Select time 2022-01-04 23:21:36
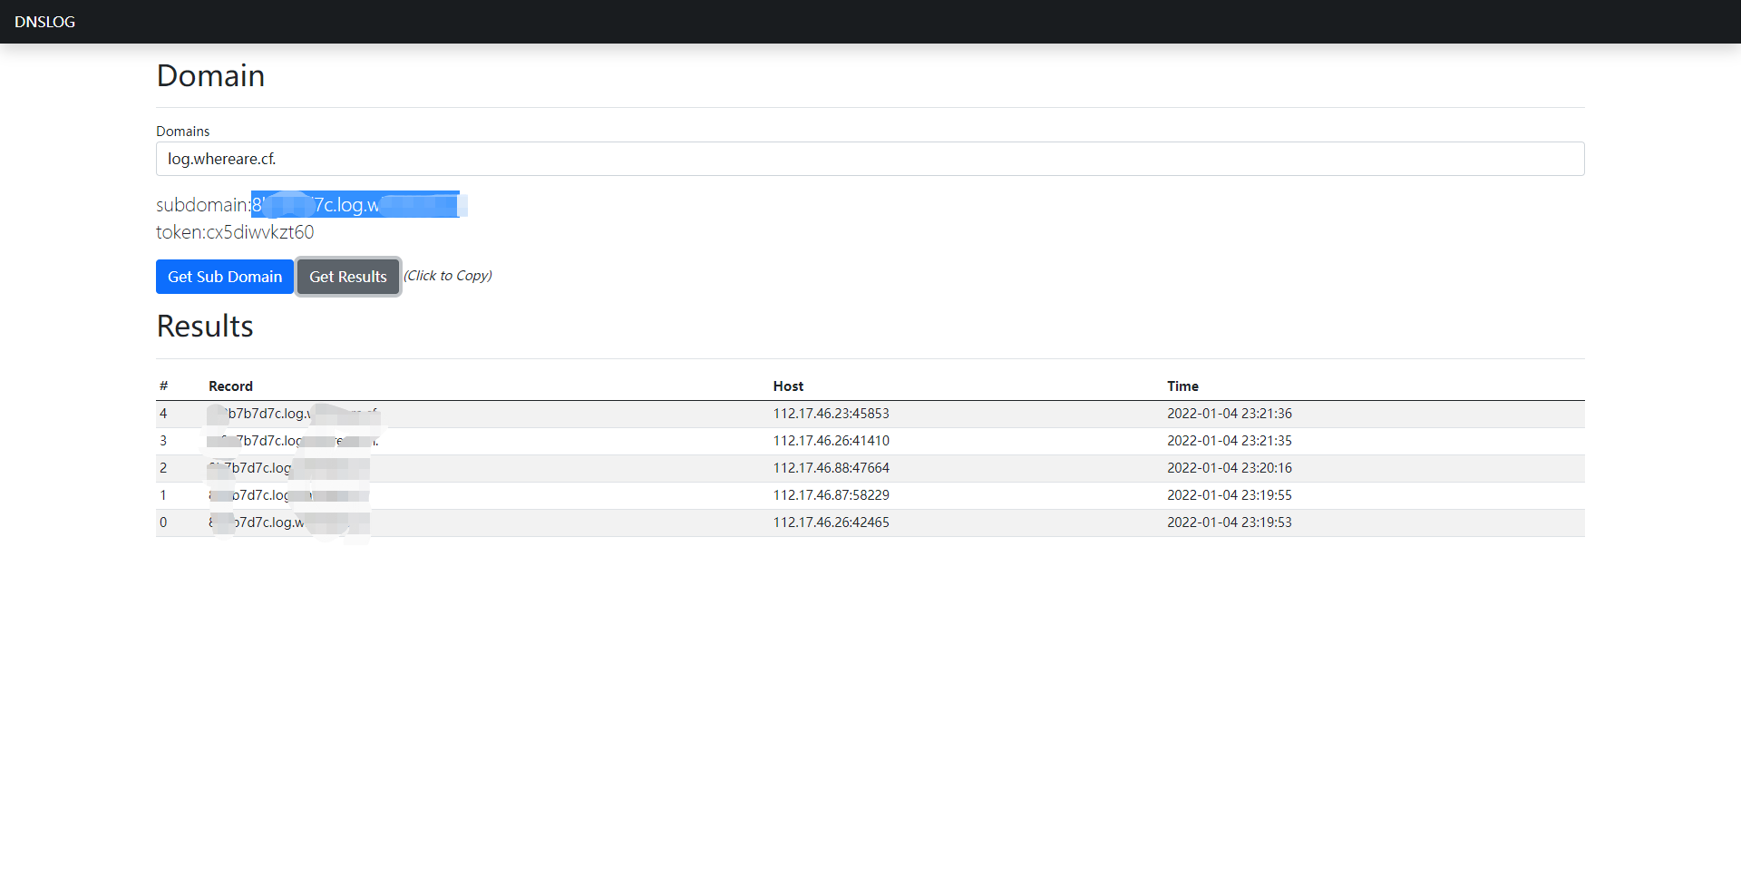This screenshot has width=1741, height=879. click(1230, 414)
